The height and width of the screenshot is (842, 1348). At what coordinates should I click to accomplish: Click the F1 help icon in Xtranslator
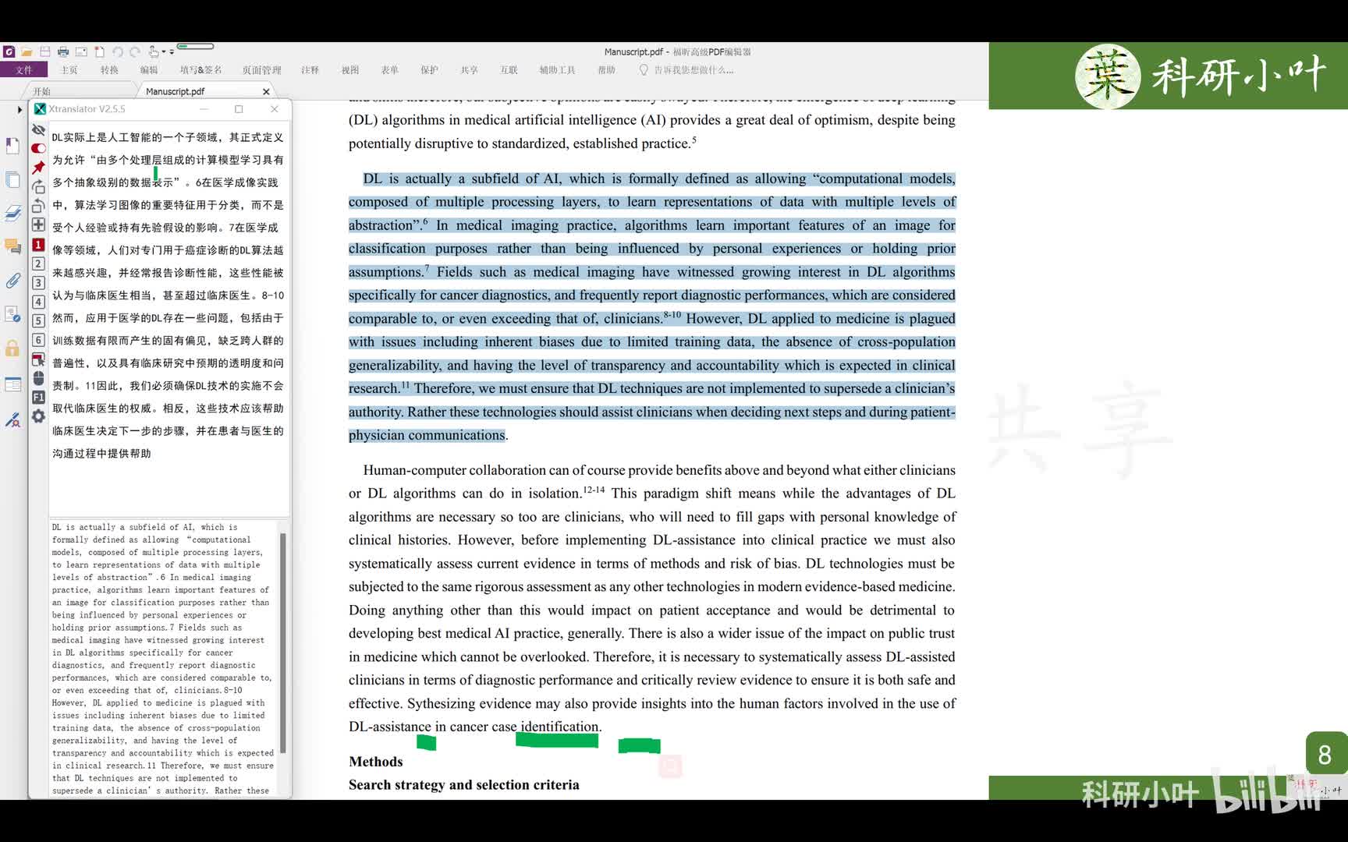38,397
